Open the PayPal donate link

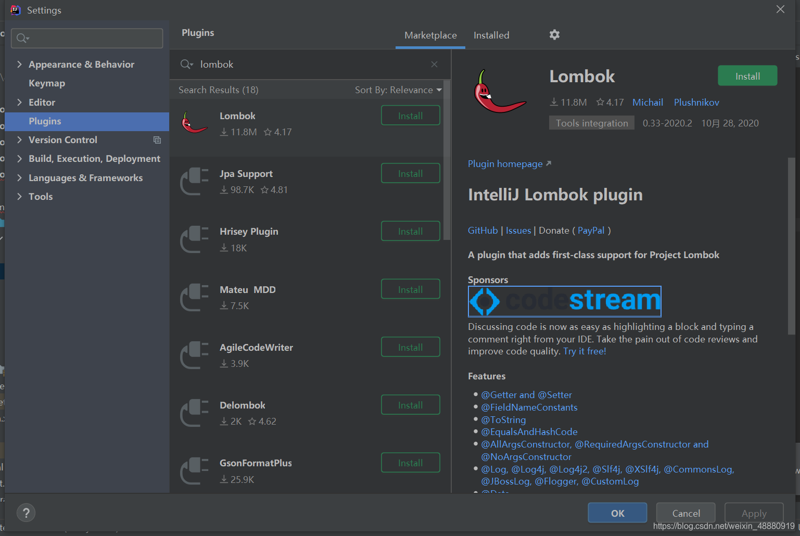pyautogui.click(x=591, y=231)
